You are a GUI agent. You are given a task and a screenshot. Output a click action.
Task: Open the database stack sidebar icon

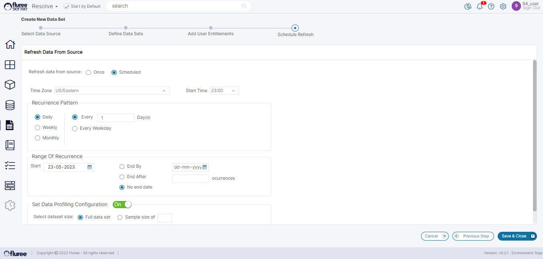tap(10, 105)
